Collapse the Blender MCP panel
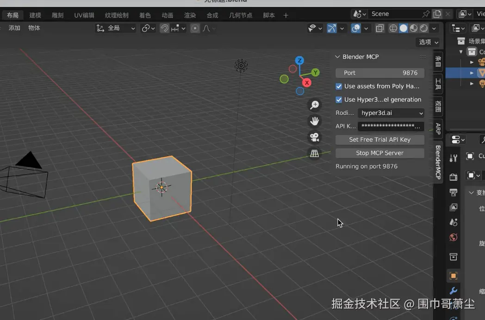Image resolution: width=485 pixels, height=320 pixels. click(x=337, y=57)
